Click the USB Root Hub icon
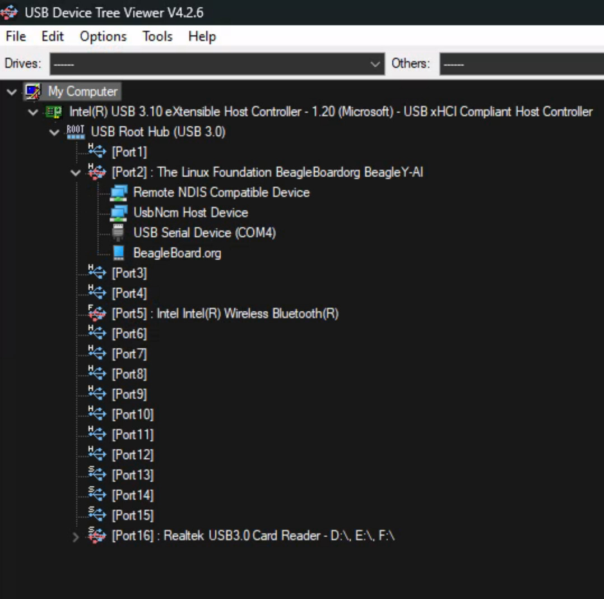 coord(75,132)
